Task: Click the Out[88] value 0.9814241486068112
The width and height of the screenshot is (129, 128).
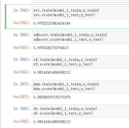Action: tap(52, 122)
